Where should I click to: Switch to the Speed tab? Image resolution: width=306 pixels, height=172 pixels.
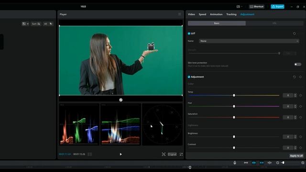click(202, 14)
